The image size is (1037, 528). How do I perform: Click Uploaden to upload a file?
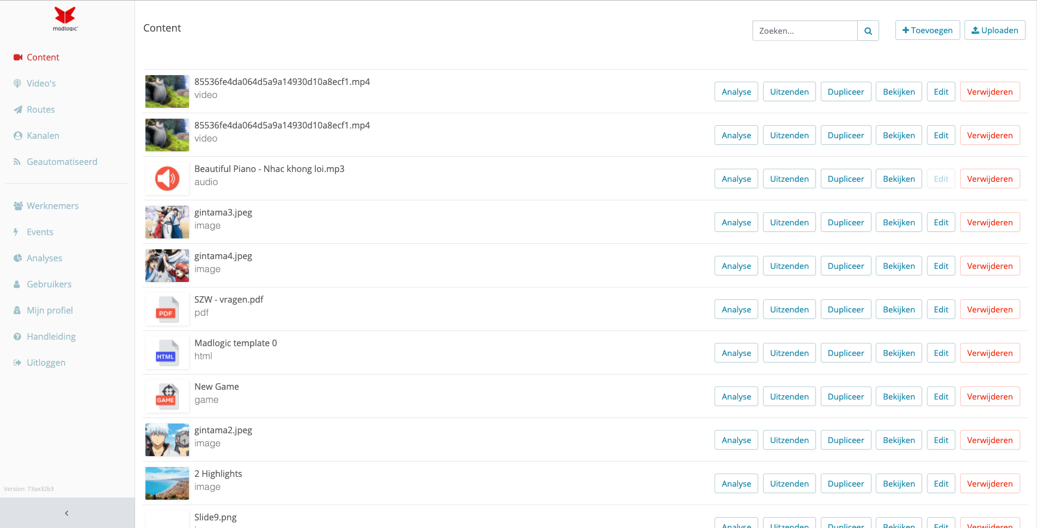click(995, 30)
